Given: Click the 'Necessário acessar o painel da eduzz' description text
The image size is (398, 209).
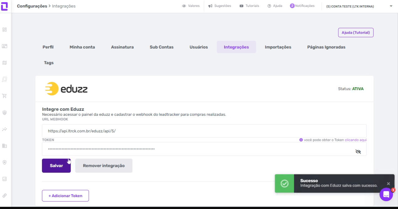Looking at the screenshot, I should click(x=134, y=115).
